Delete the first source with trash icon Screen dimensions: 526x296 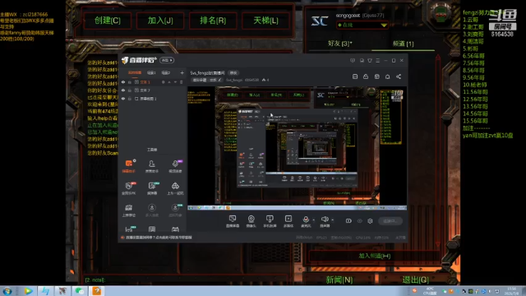pos(181,82)
